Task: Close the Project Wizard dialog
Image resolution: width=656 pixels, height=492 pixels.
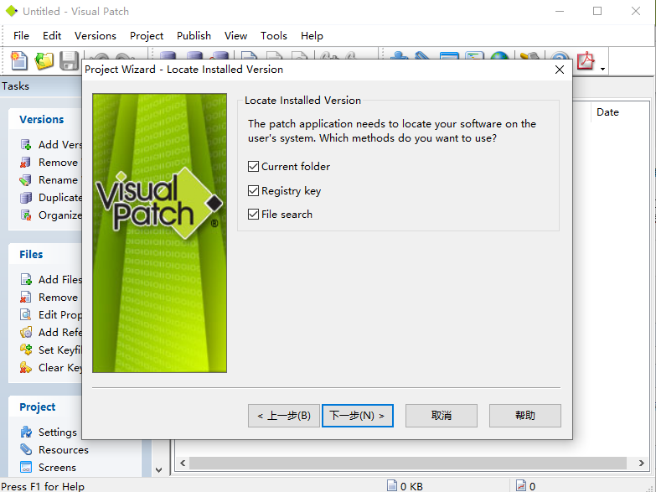Action: pos(560,70)
